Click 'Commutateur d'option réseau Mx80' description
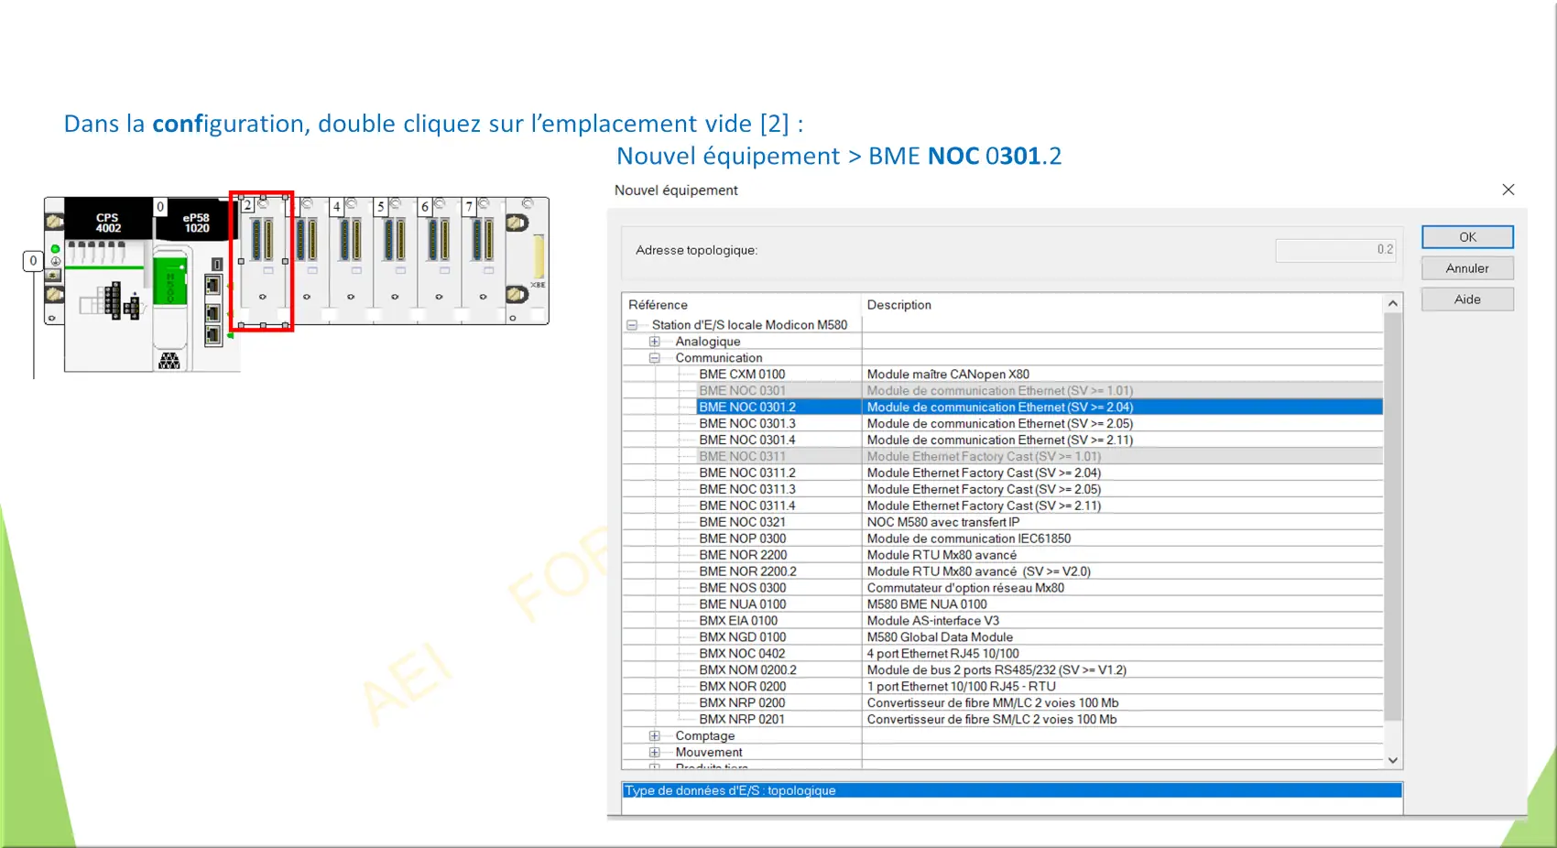1557x848 pixels. click(x=965, y=589)
